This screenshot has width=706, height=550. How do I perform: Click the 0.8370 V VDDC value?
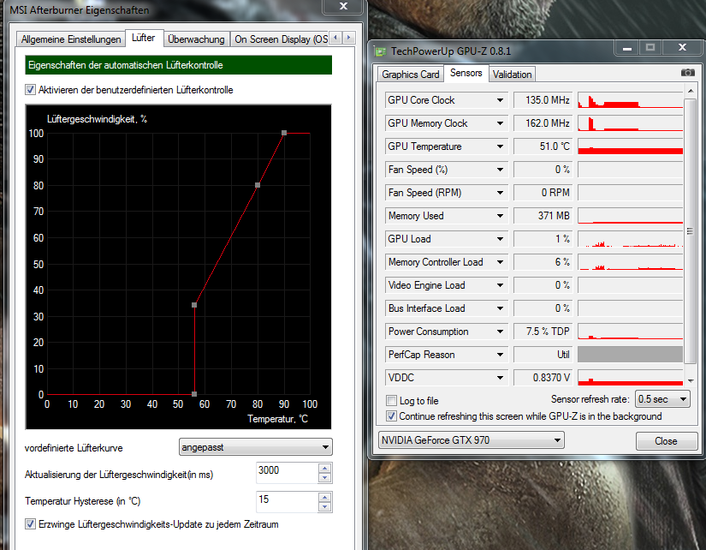coord(543,378)
